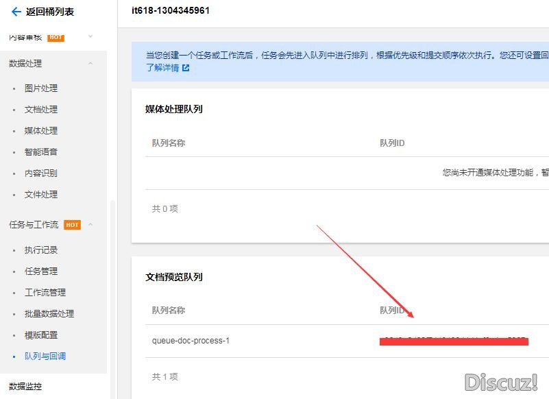Open 图片处理 in sidebar
Screen dimensions: 549x399
(x=41, y=88)
